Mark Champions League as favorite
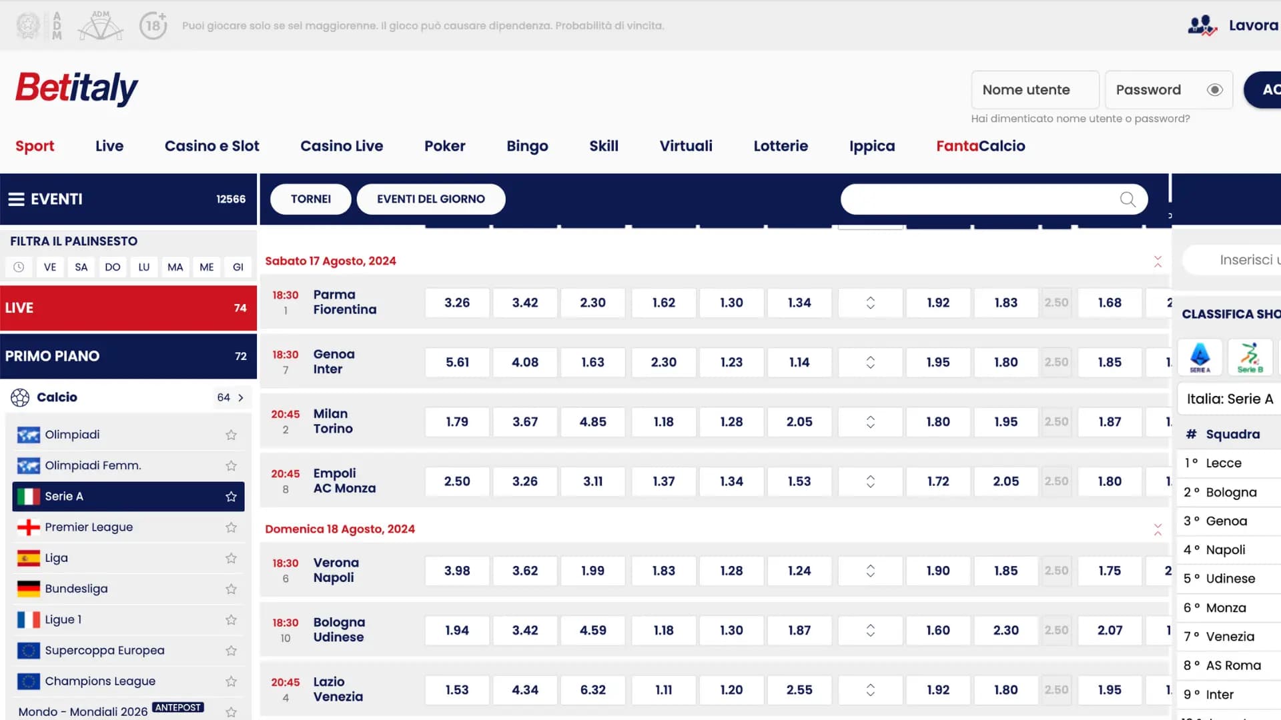 coord(231,681)
